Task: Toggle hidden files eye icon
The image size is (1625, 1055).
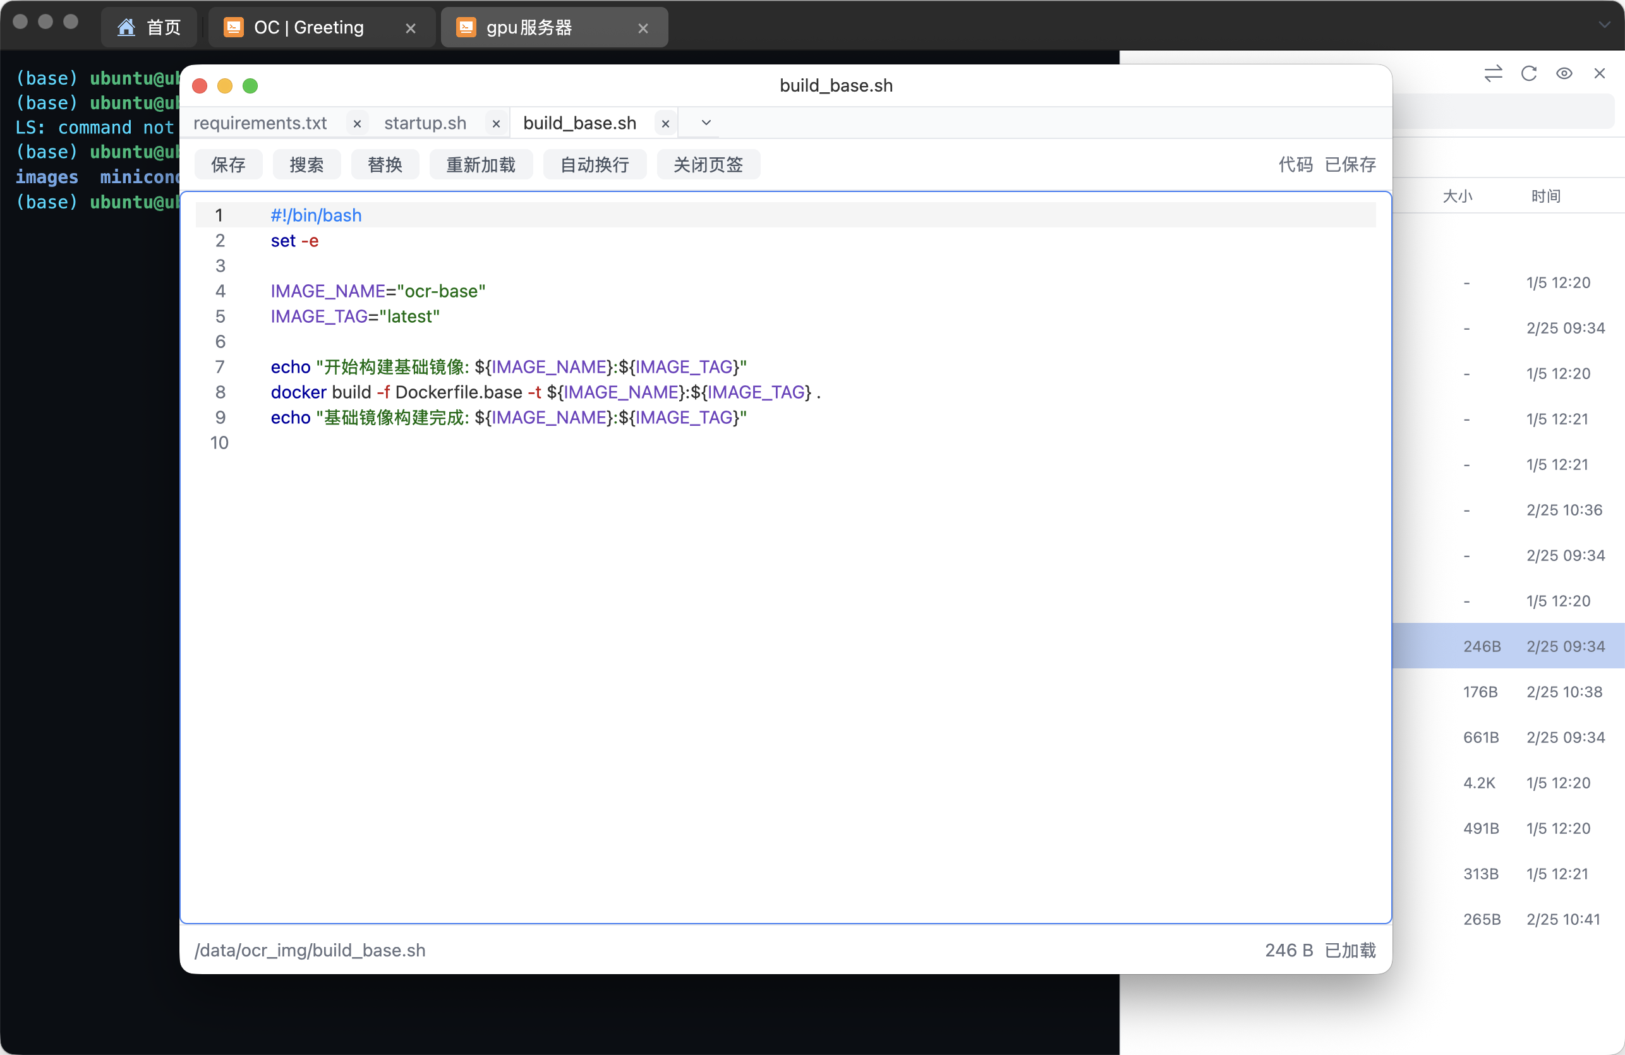Action: 1564,73
